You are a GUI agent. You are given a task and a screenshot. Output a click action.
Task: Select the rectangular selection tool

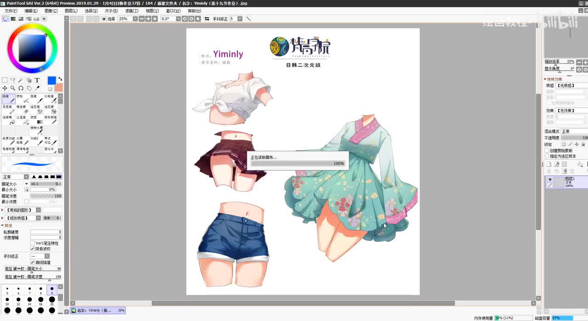[5, 80]
